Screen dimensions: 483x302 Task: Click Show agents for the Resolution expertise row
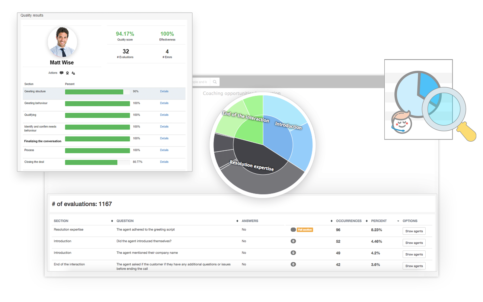414,231
